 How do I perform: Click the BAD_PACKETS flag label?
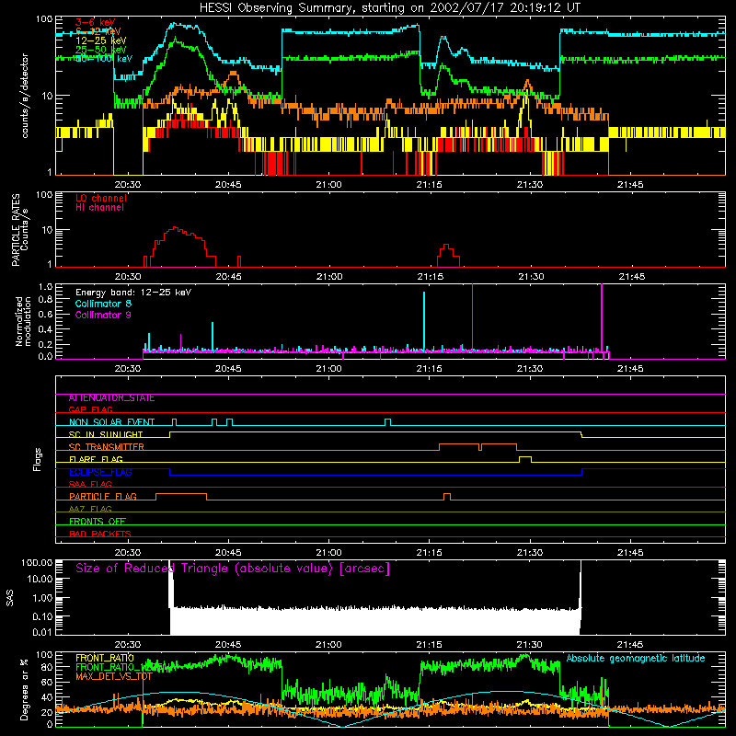click(100, 535)
